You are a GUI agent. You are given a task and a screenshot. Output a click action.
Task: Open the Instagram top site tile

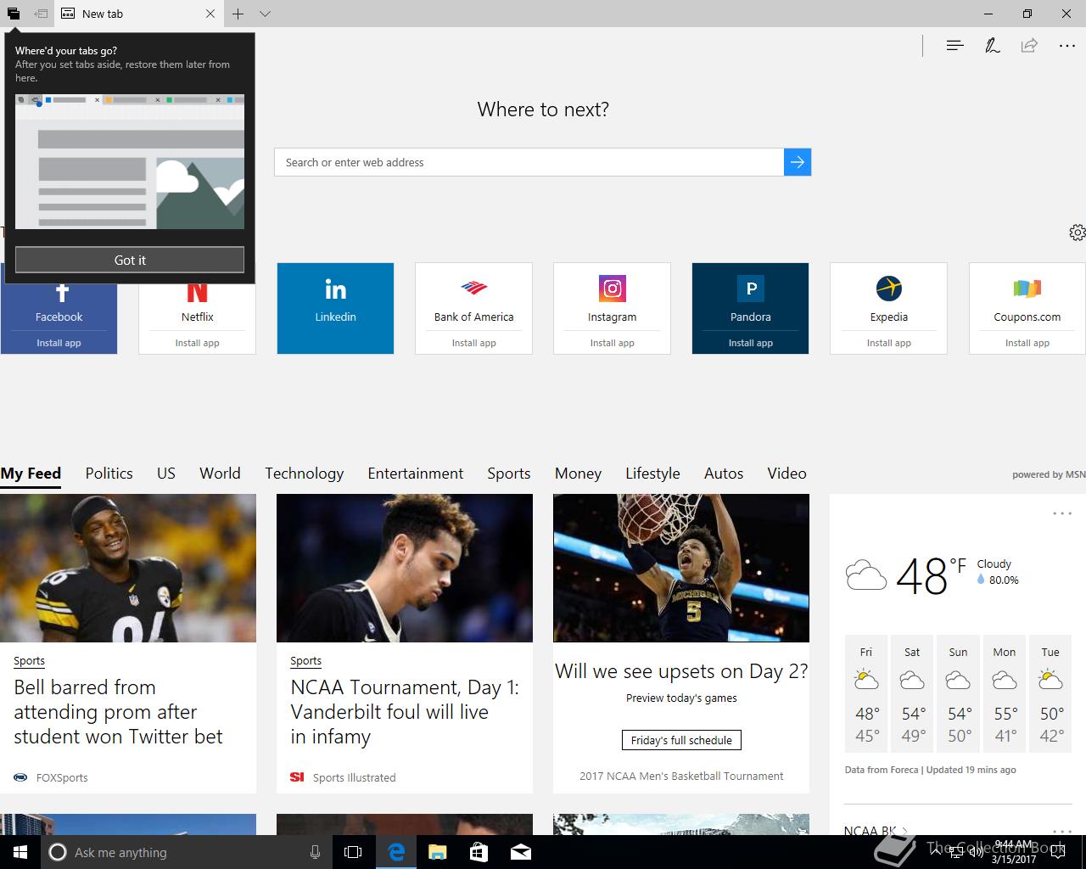[612, 308]
